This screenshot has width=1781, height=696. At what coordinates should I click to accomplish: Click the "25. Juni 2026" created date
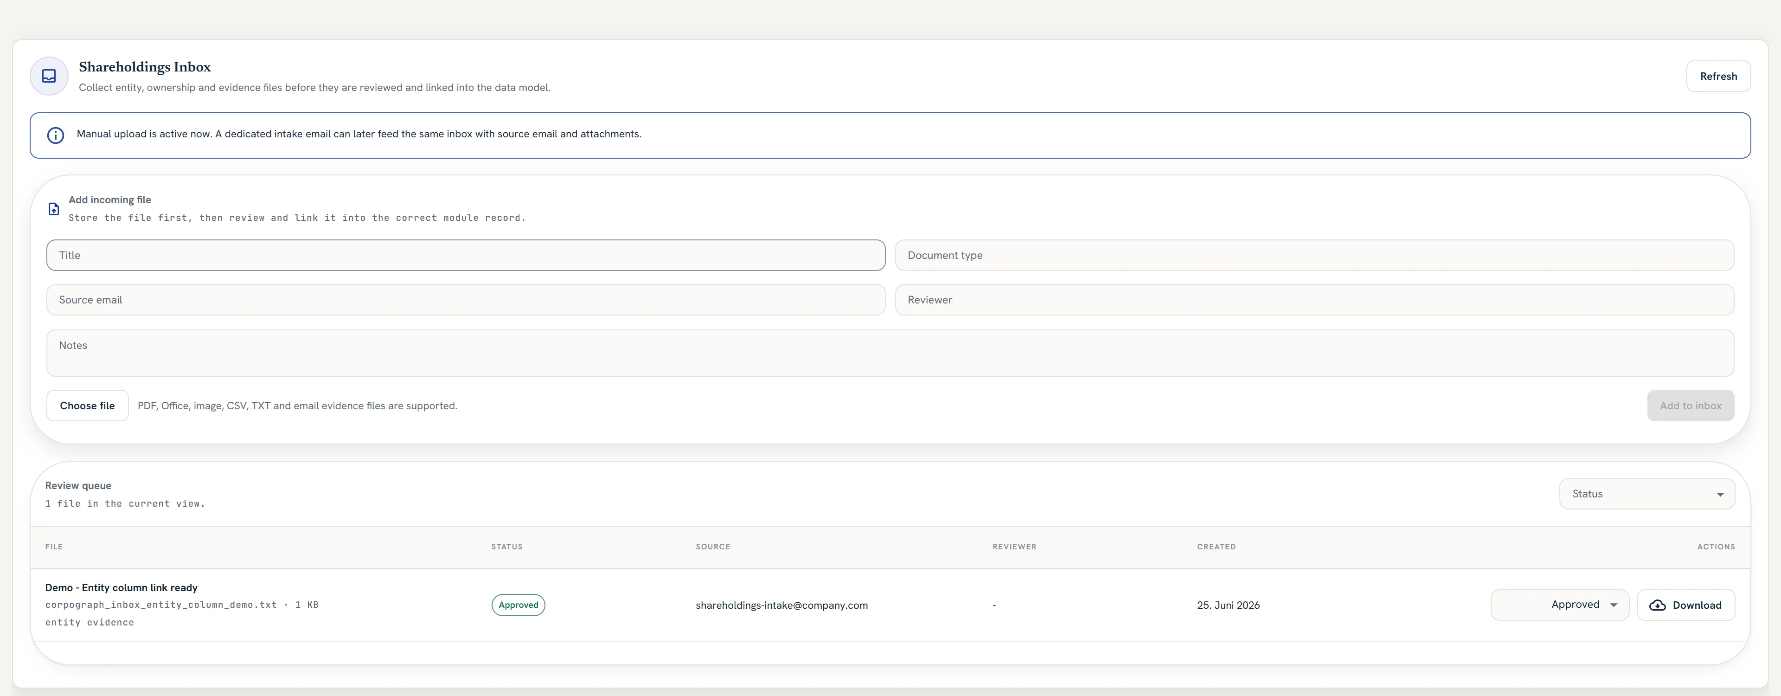pyautogui.click(x=1228, y=606)
